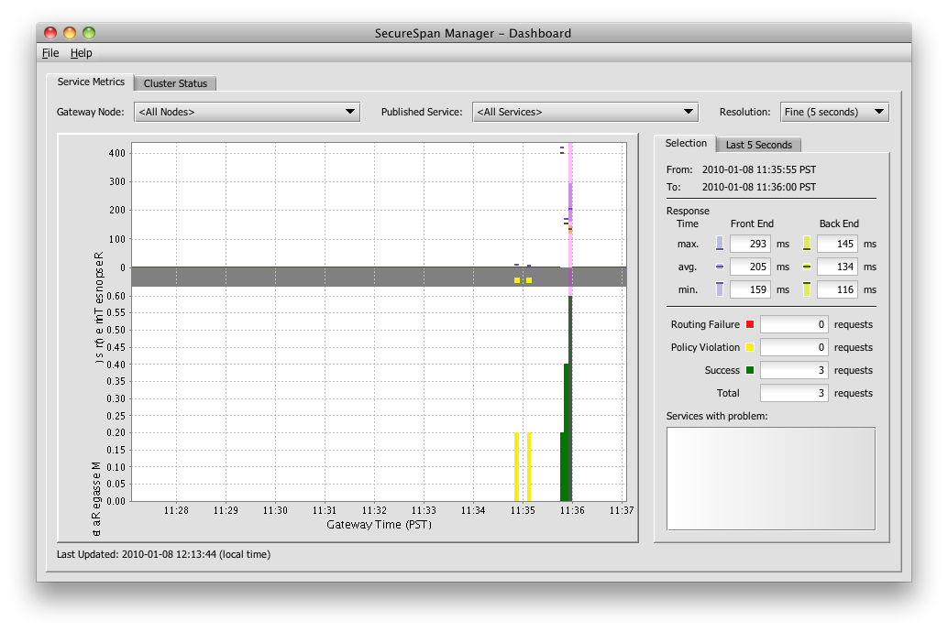Screen dimensions: 948x632
Task: Select the Service Metrics tab
Action: pos(91,82)
